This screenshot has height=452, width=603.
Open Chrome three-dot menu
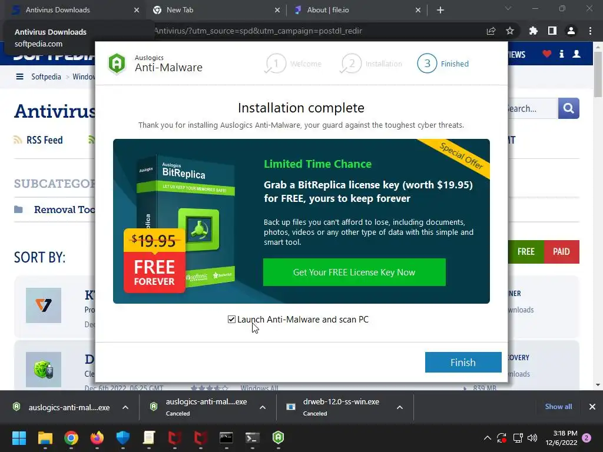(590, 31)
